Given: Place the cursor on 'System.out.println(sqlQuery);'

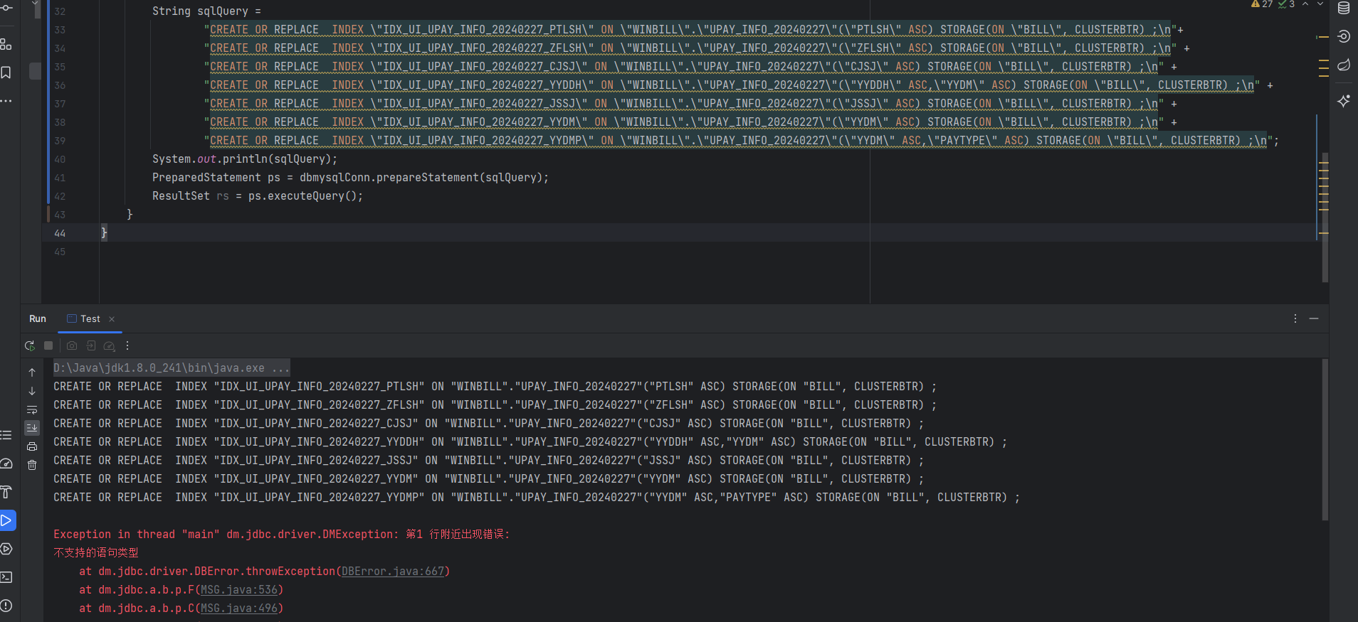Looking at the screenshot, I should (244, 159).
